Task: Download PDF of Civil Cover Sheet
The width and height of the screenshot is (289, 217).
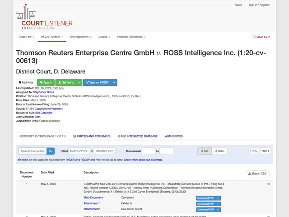Action: (205, 210)
